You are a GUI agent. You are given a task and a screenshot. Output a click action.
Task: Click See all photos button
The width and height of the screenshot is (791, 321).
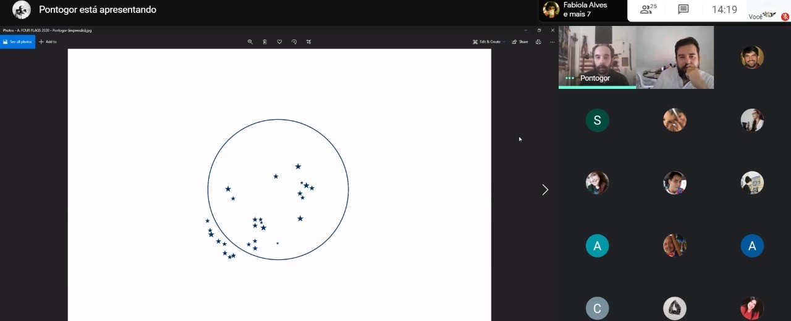(17, 42)
